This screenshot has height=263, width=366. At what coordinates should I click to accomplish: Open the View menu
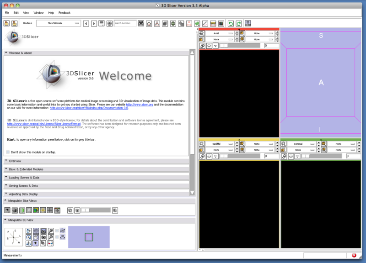click(x=26, y=13)
